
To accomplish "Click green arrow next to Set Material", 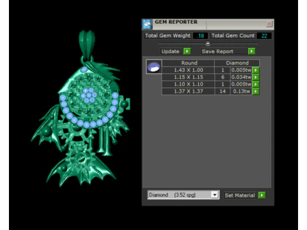I will [x=262, y=195].
